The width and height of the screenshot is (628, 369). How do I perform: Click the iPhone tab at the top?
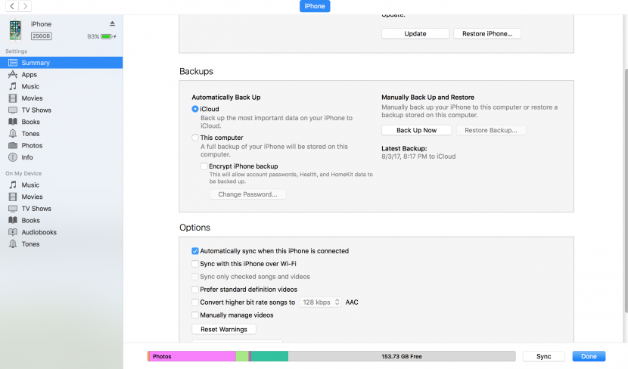point(315,6)
